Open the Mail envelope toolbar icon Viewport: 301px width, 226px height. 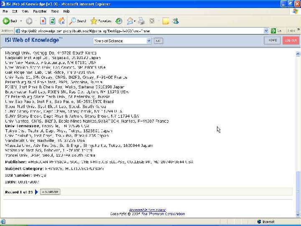point(130,21)
